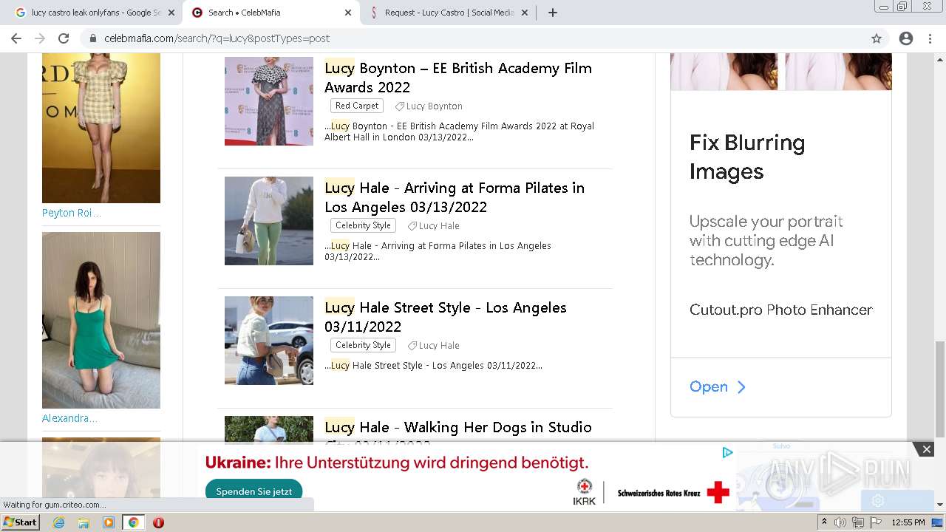The height and width of the screenshot is (532, 946).
Task: Launch Internet Explorer from taskbar
Action: pyautogui.click(x=59, y=522)
